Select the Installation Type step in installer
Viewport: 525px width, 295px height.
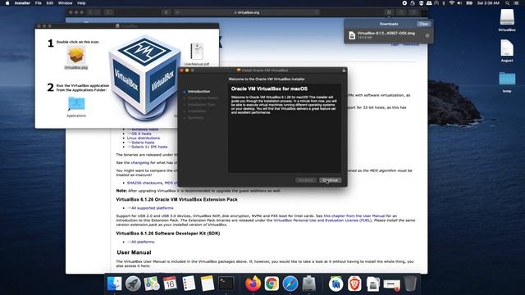click(x=201, y=104)
